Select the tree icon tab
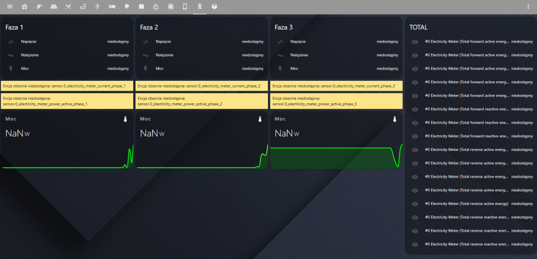 click(x=126, y=7)
